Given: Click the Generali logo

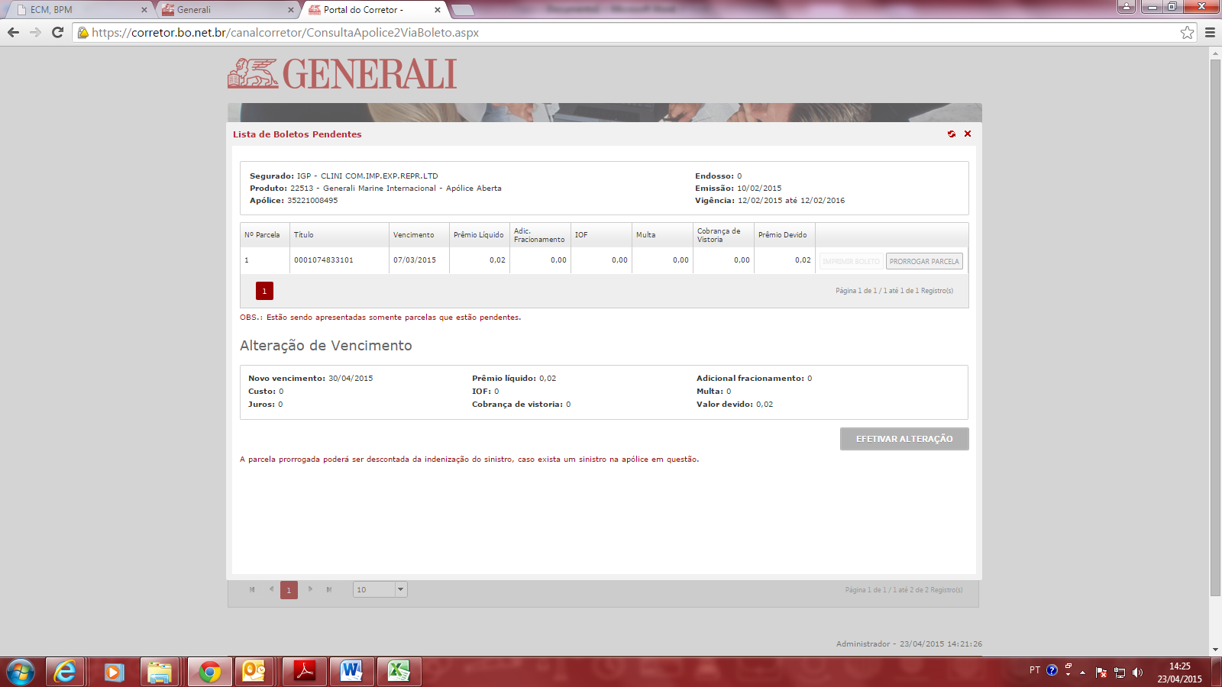Looking at the screenshot, I should click(342, 73).
